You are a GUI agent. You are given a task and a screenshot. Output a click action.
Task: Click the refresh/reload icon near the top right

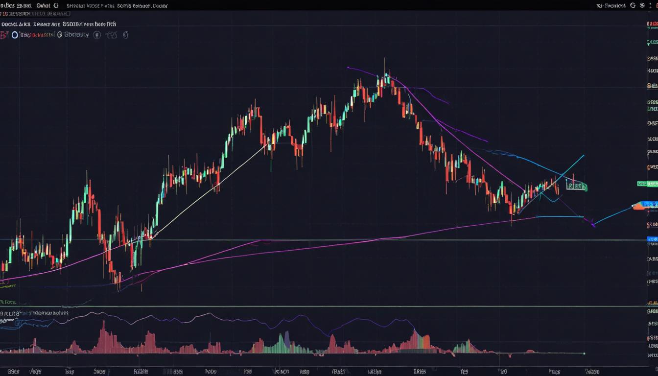[633, 5]
